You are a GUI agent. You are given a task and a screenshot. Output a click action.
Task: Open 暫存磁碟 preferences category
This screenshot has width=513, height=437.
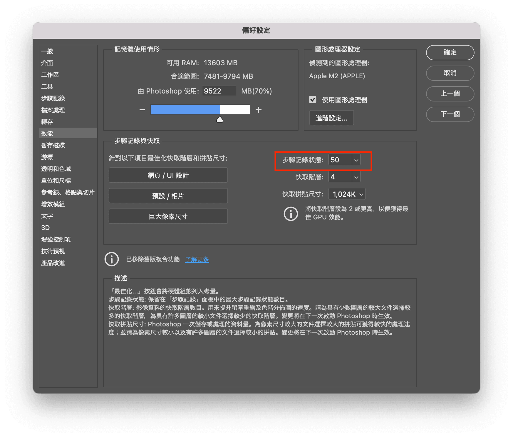point(68,145)
